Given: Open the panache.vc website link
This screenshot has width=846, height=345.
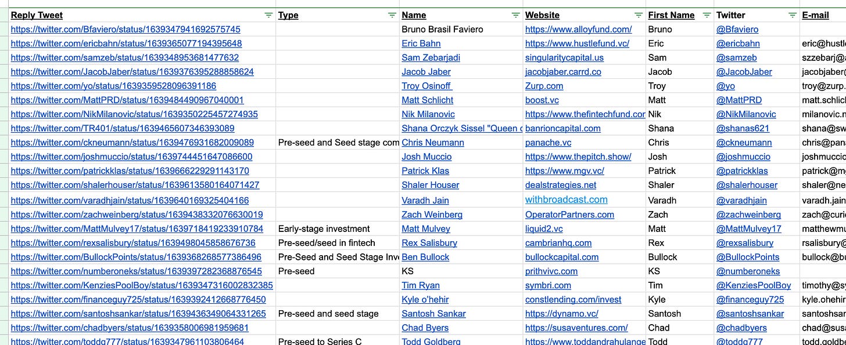Looking at the screenshot, I should pyautogui.click(x=548, y=143).
